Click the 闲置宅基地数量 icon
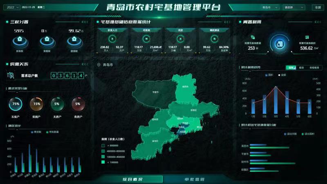Screen dimensions: 327x184 click(x=253, y=37)
